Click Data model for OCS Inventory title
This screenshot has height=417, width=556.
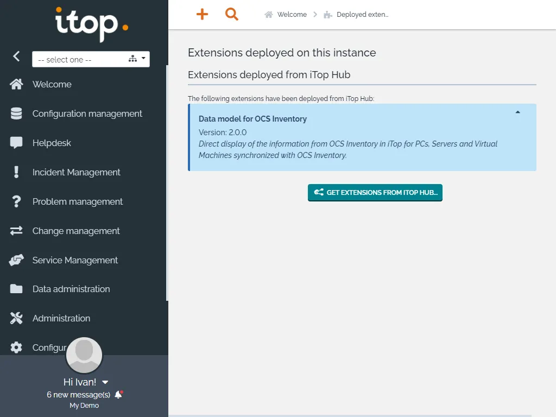252,119
